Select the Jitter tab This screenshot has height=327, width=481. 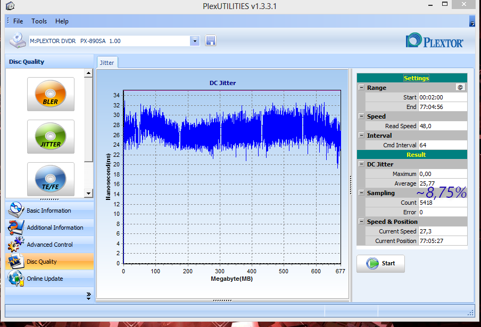click(x=107, y=63)
